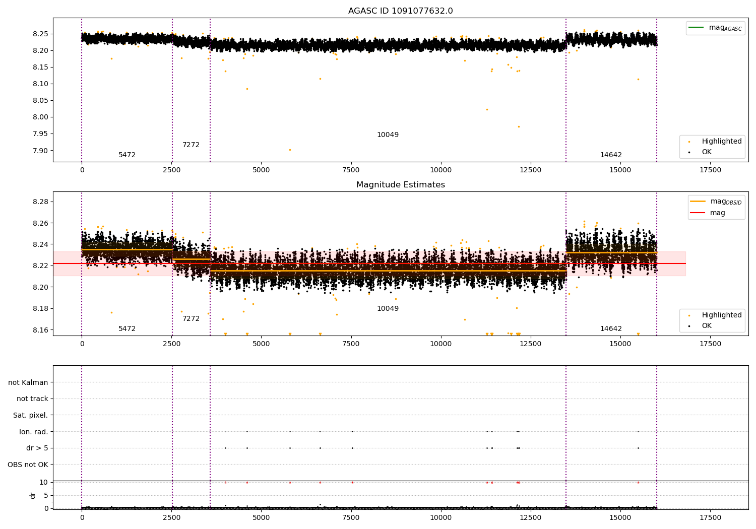Click the "Sat. pixel." flag label
Image resolution: width=756 pixels, height=529 pixels.
tap(31, 416)
